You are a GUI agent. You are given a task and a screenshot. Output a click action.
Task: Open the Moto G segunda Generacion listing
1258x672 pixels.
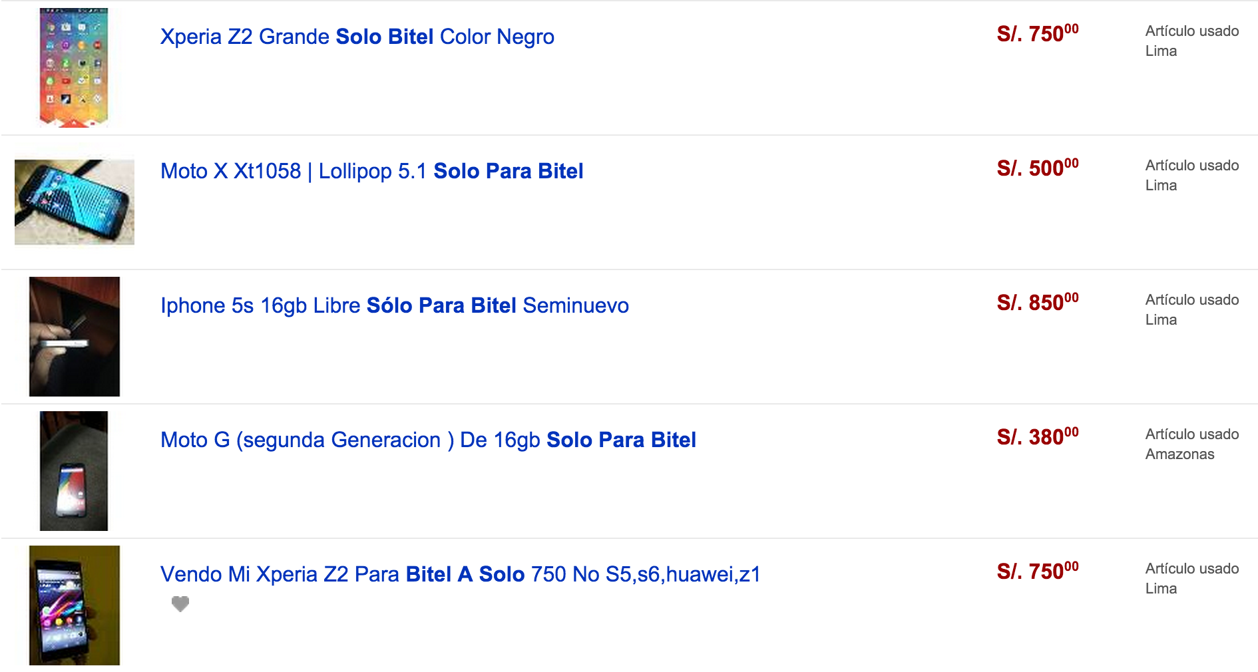click(429, 440)
